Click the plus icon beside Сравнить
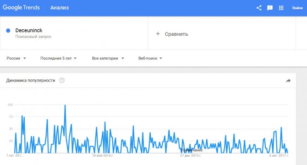Viewport: 307px width, 165px height. coord(158,33)
